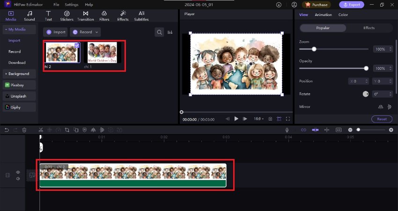The height and width of the screenshot is (211, 398).
Task: Click the timeline zoom slider handle
Action: pos(358,130)
